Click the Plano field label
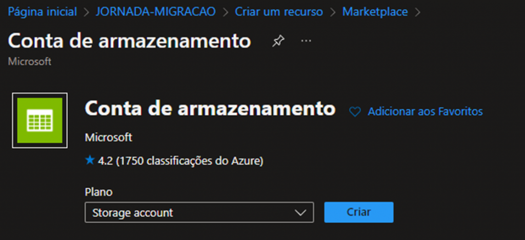Screen dimensions: 525x240 [99, 192]
